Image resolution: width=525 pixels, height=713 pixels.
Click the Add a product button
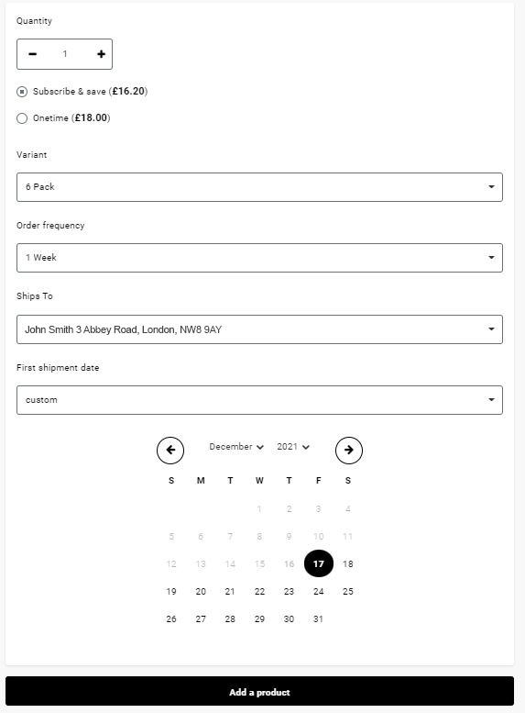[x=259, y=692]
